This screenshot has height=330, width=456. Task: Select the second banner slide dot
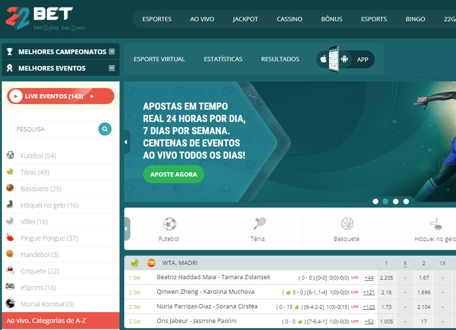tap(385, 201)
